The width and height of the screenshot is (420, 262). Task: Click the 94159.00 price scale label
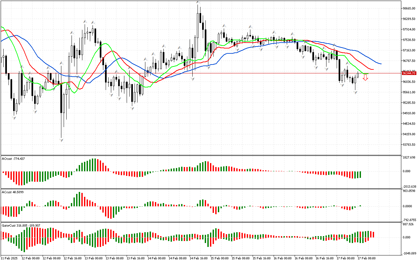[x=409, y=134]
